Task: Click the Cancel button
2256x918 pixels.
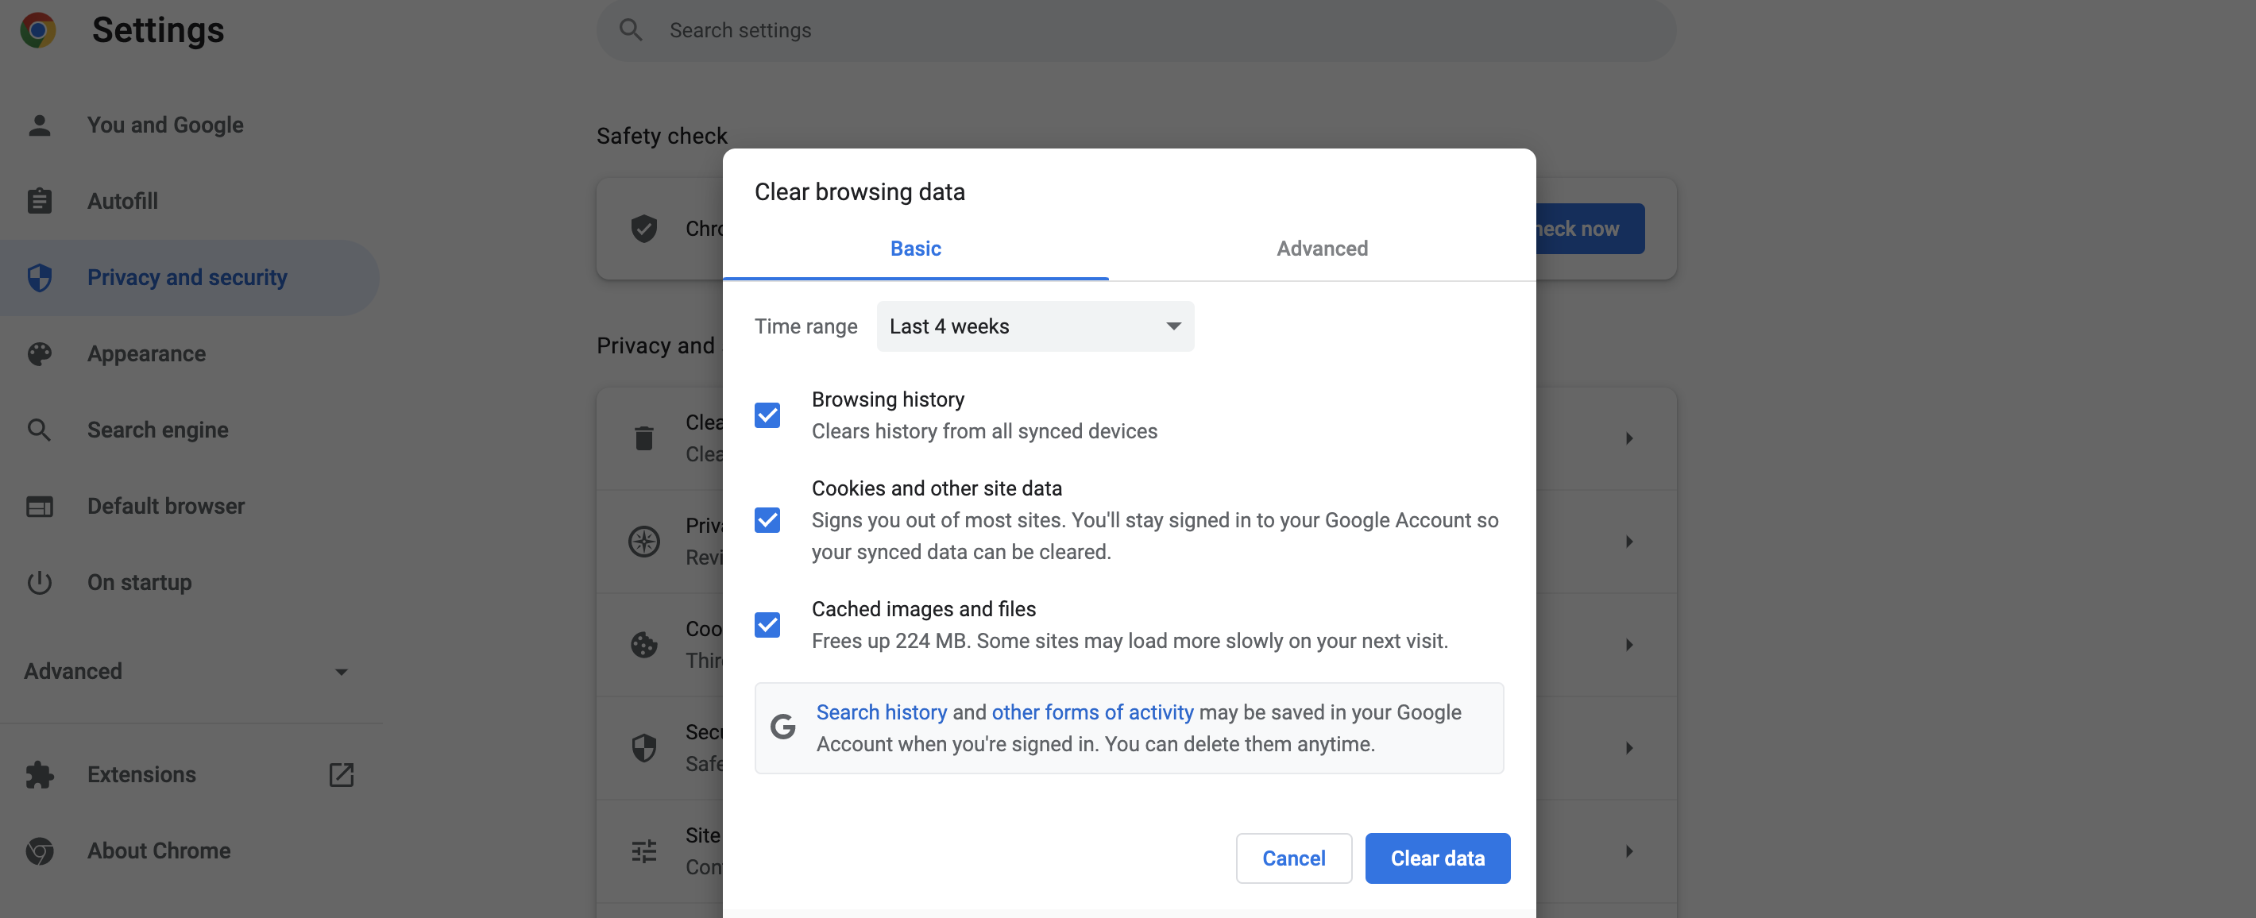Action: pos(1292,858)
